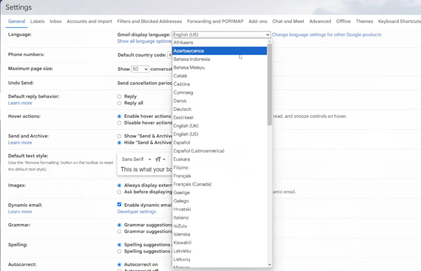Choose Afrikaans from the language list
The image size is (421, 271).
tap(219, 43)
